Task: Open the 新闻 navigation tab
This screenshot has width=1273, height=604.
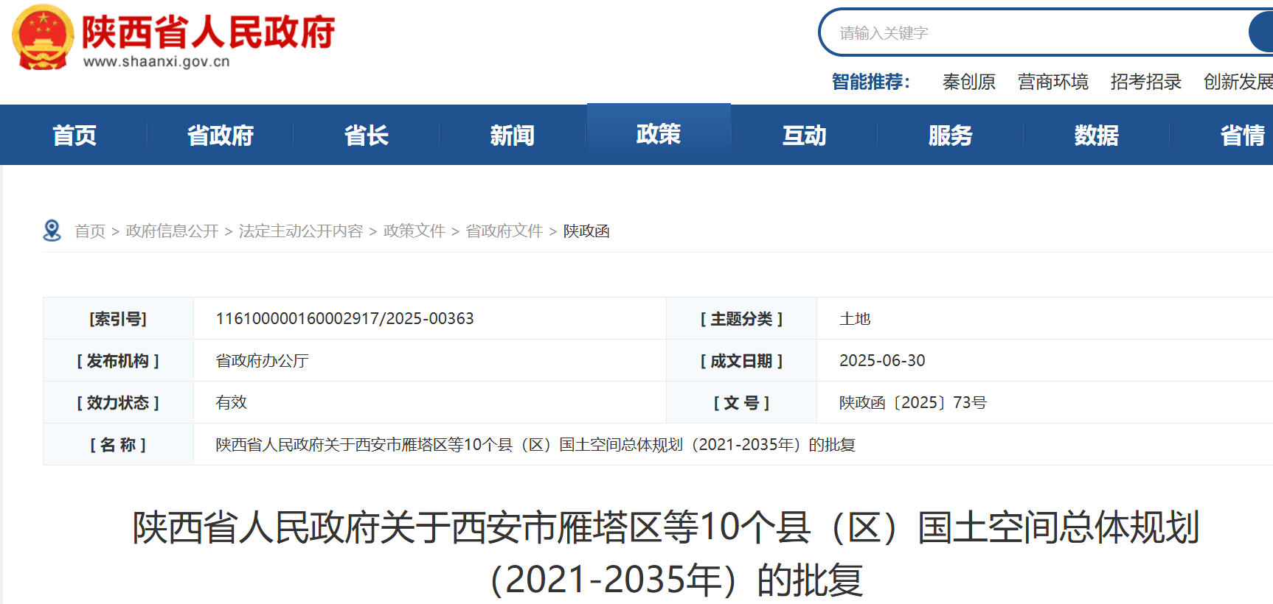Action: (513, 135)
